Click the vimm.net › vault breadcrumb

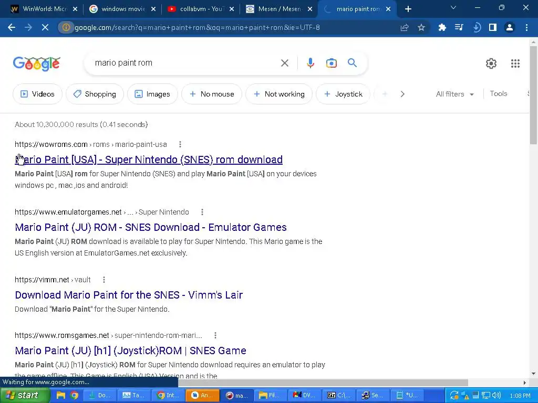[x=53, y=280]
